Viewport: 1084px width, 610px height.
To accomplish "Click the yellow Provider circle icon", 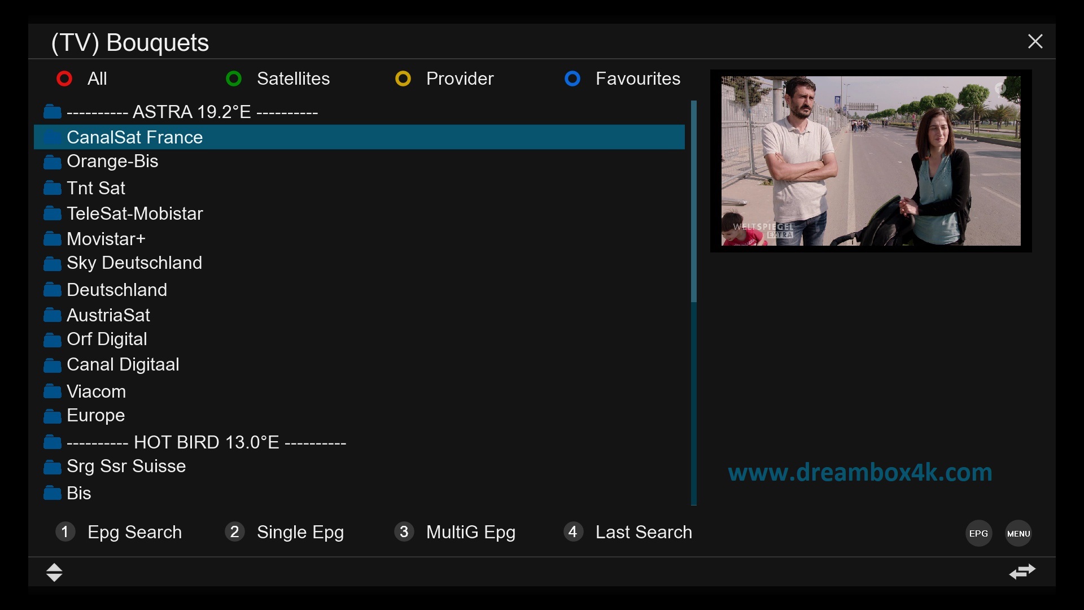I will [x=403, y=79].
